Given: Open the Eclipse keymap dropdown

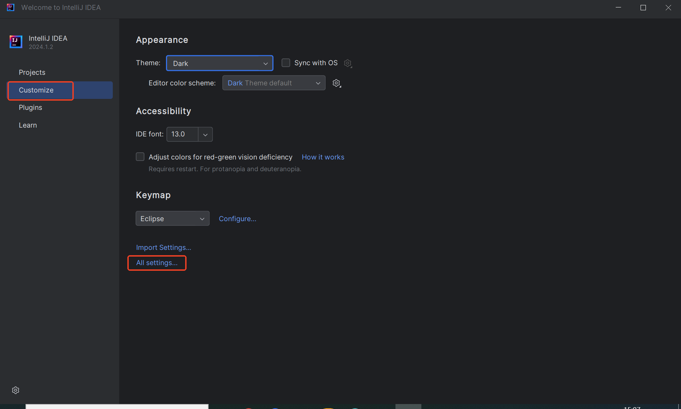Looking at the screenshot, I should [172, 219].
